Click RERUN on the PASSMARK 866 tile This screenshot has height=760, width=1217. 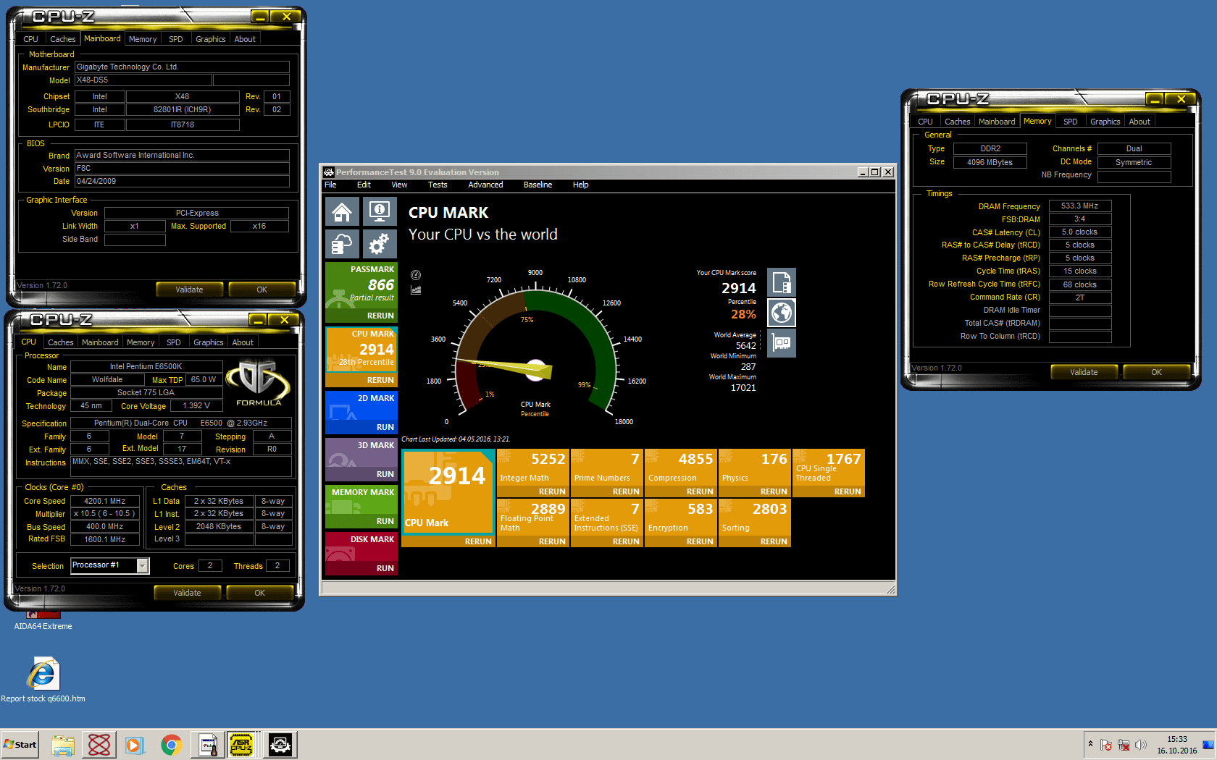pyautogui.click(x=380, y=316)
